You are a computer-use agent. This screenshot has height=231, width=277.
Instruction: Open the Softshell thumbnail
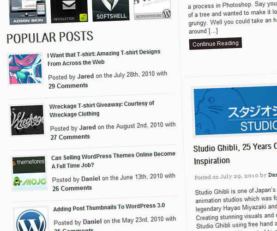(111, 10)
